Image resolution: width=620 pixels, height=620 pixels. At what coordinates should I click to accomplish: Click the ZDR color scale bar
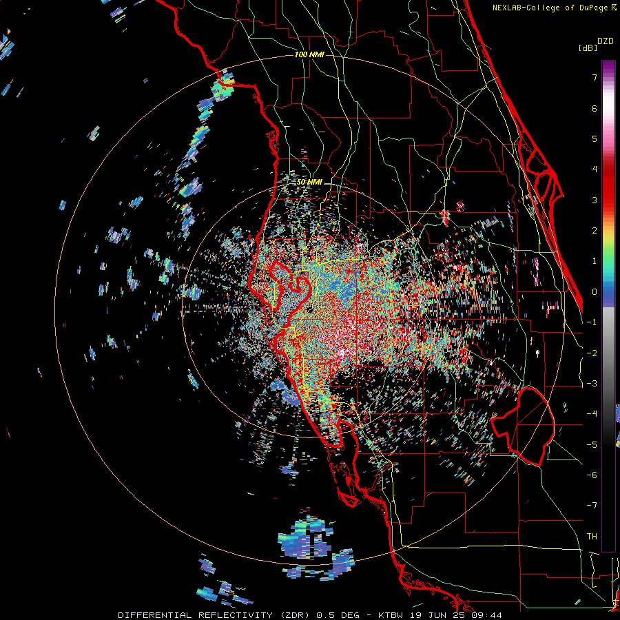(x=608, y=306)
